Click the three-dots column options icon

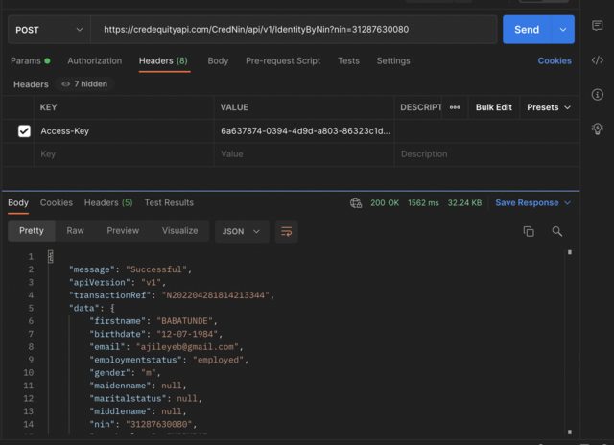455,107
